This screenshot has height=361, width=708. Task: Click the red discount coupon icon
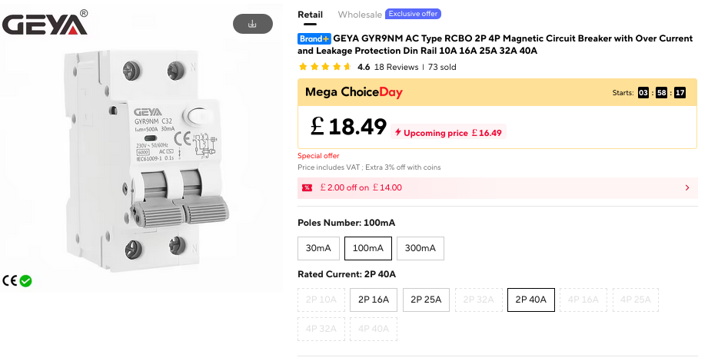307,187
